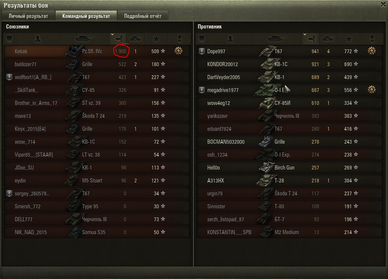Select player row buldozer71

tap(97, 64)
